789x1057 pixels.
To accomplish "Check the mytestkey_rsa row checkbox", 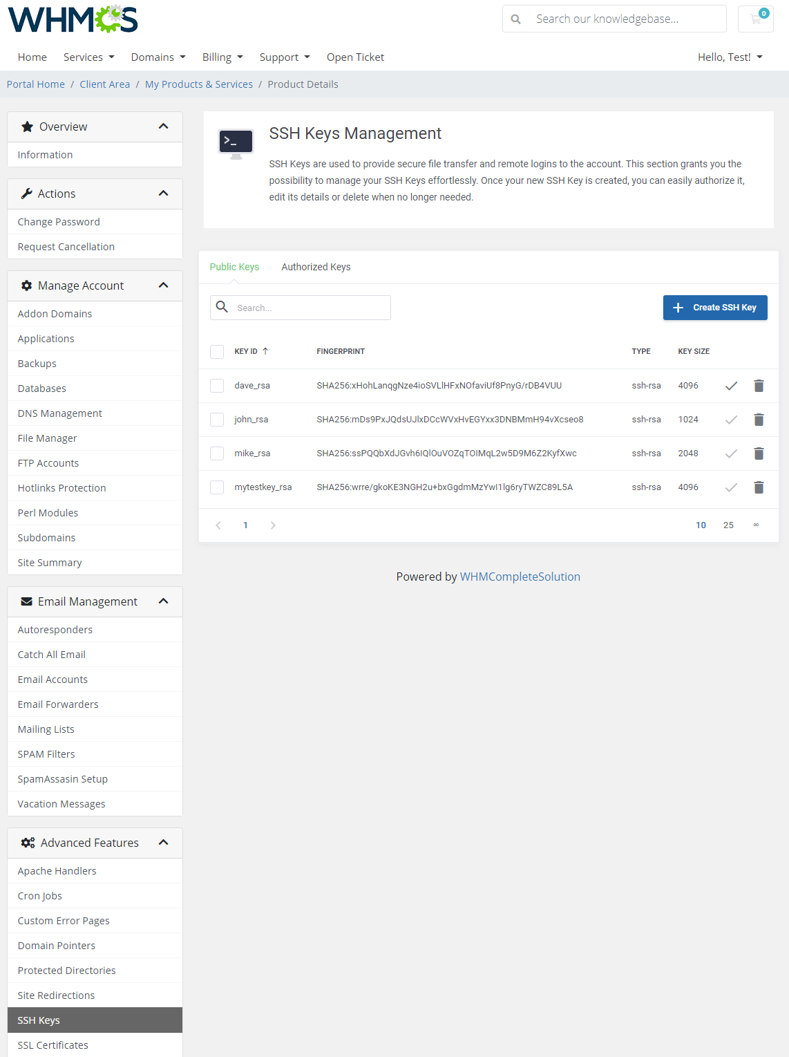I will pyautogui.click(x=217, y=487).
